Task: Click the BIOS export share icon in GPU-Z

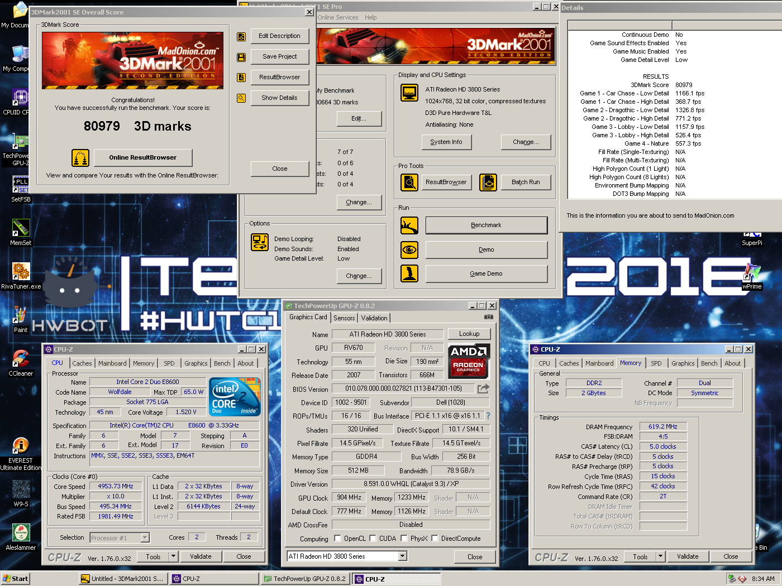Action: click(x=483, y=388)
